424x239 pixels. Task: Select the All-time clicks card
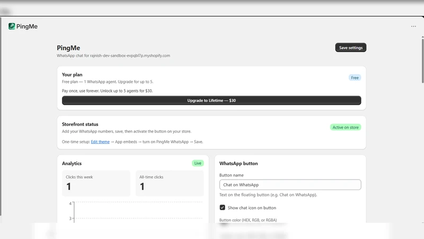tap(170, 183)
